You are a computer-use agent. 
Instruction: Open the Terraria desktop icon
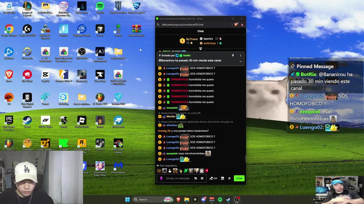(x=118, y=31)
